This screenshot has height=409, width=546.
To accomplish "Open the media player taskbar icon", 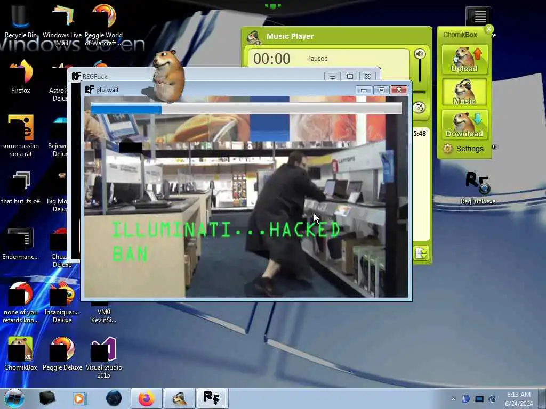I will click(79, 398).
